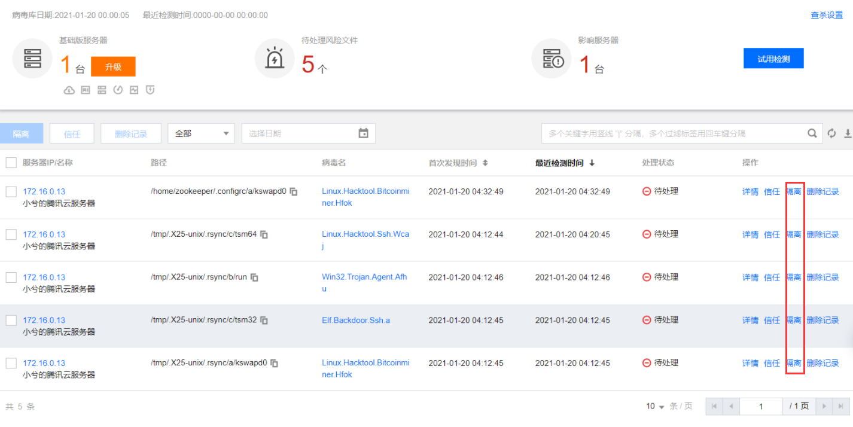Image resolution: width=853 pixels, height=427 pixels.
Task: Select all rows with header checkbox
Action: click(11, 163)
